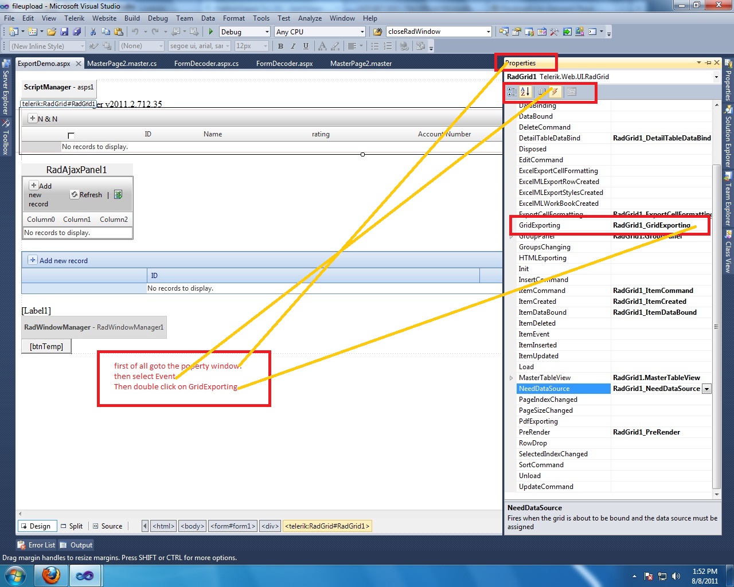Switch to the FormDecoder.aspx.cs tab

pyautogui.click(x=206, y=64)
